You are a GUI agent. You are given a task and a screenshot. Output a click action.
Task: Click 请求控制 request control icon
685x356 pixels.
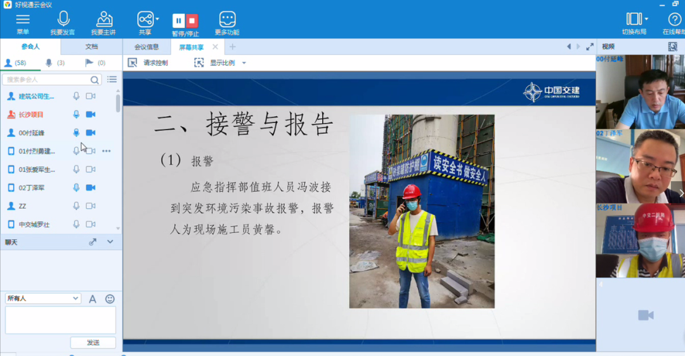point(133,63)
